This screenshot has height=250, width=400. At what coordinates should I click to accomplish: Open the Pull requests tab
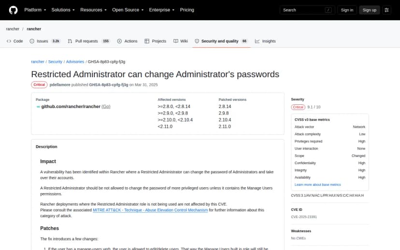(89, 41)
